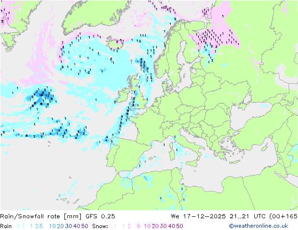Click the '21..21 UTC' time label
This screenshot has width=298, height=230.
(248, 216)
